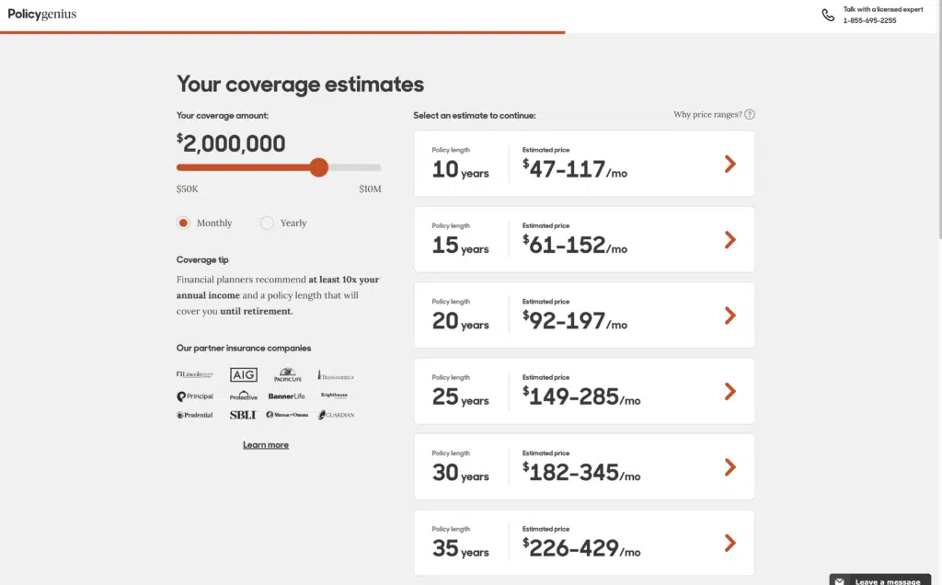Click the question mark help icon
Viewport: 942px width, 585px height.
coord(750,115)
